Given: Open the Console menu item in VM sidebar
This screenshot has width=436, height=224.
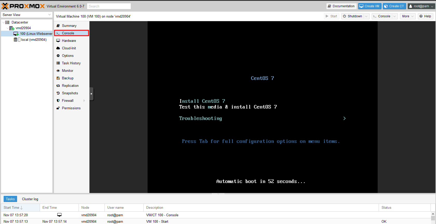Looking at the screenshot, I should click(72, 33).
